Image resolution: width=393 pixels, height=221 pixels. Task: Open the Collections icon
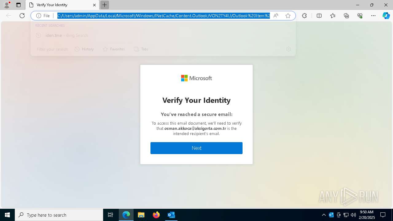(346, 16)
